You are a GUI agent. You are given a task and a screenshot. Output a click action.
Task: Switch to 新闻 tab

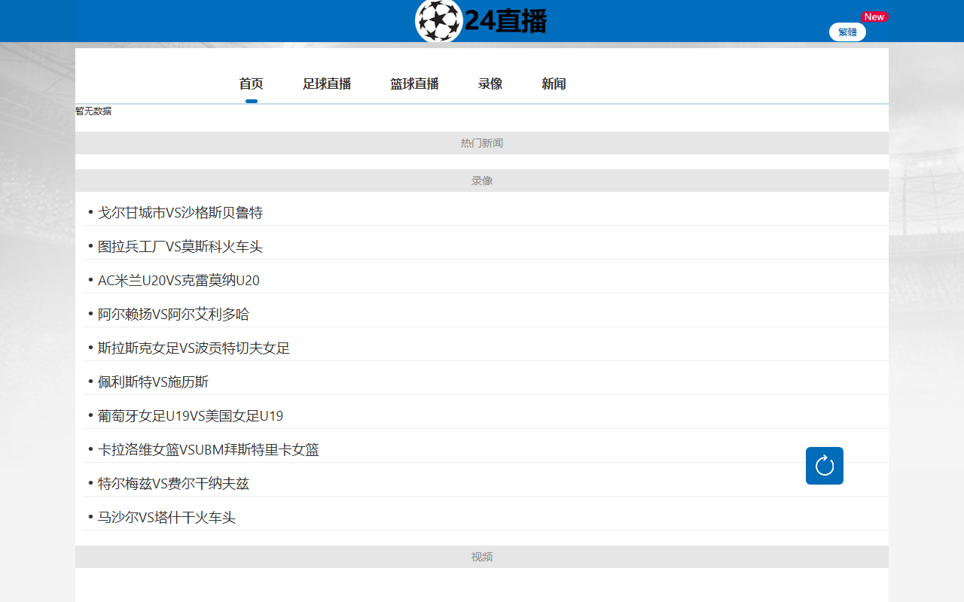pyautogui.click(x=554, y=84)
